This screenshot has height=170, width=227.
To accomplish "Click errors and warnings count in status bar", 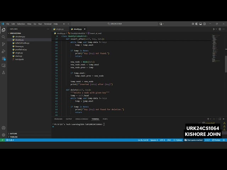I will coord(10,140).
